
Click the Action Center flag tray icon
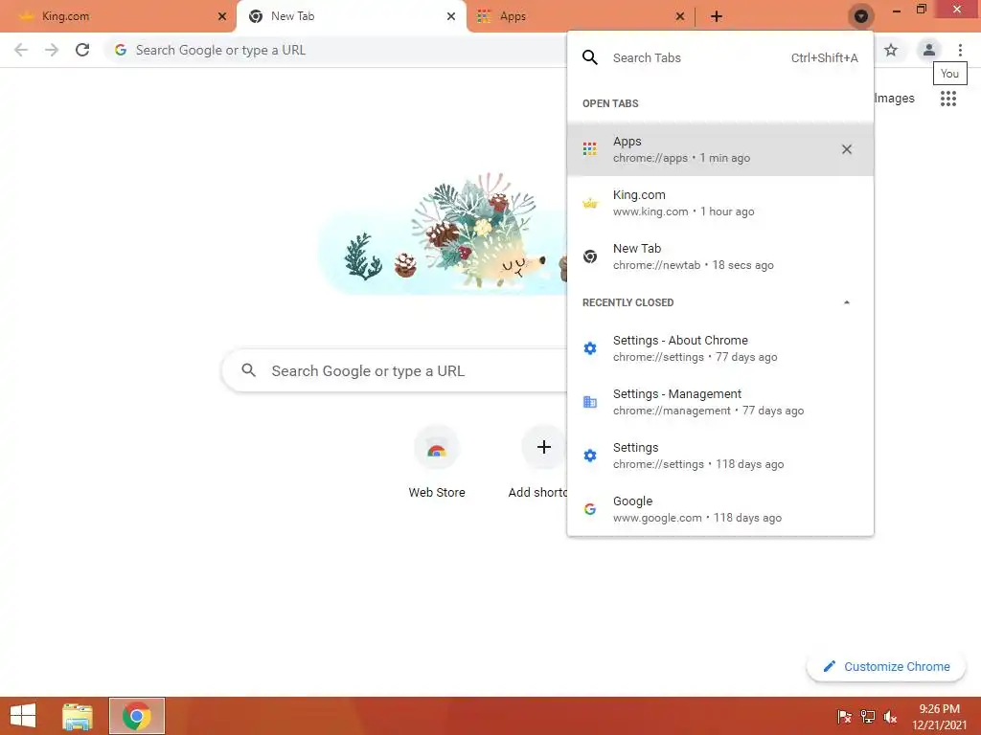844,716
